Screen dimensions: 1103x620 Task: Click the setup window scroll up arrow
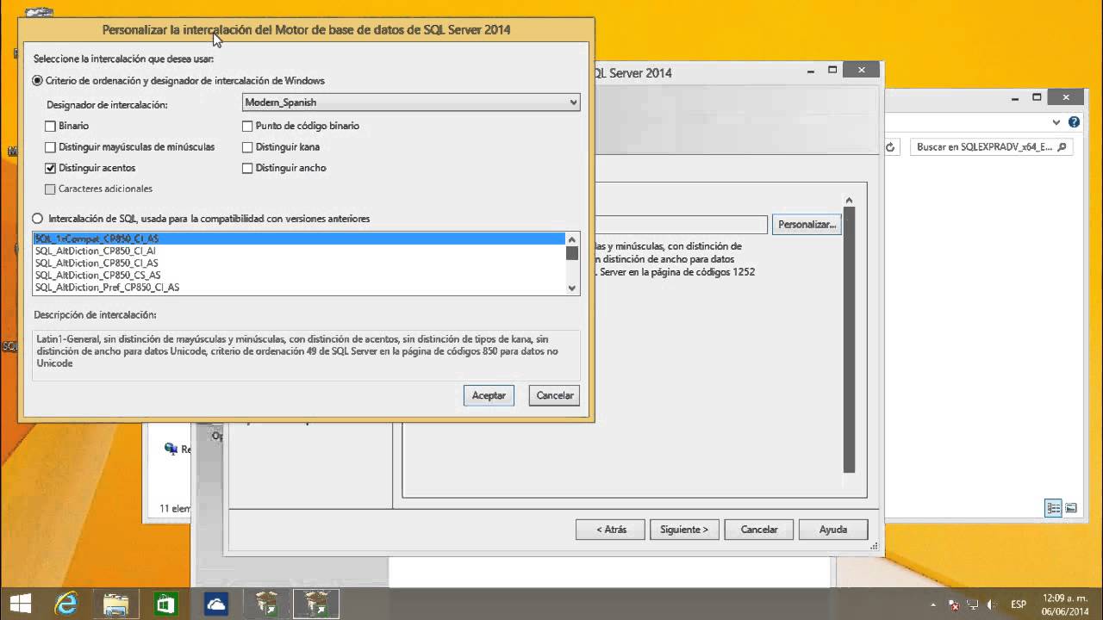(850, 201)
